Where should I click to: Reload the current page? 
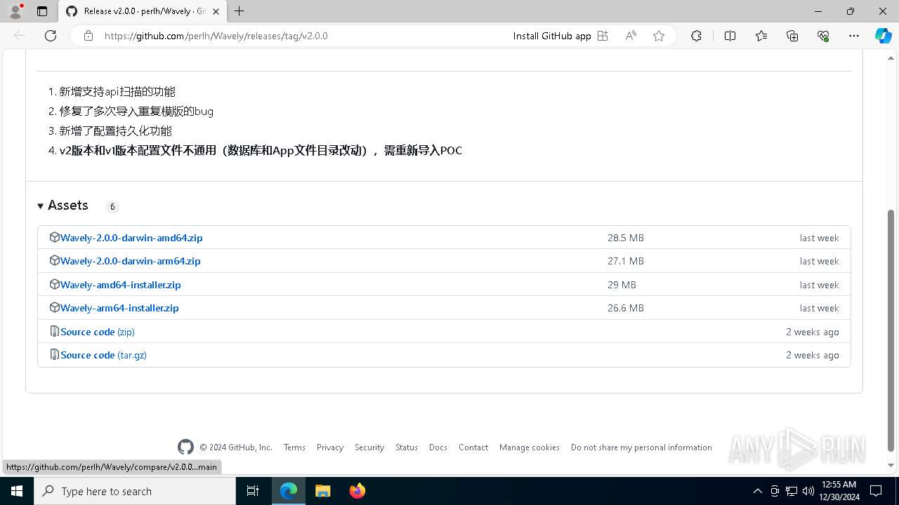coord(51,36)
